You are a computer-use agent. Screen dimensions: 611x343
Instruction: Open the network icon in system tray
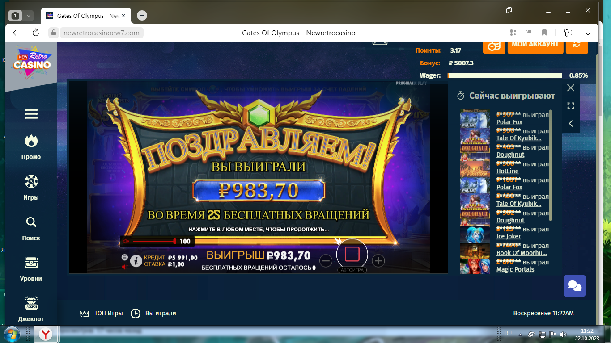[542, 334]
